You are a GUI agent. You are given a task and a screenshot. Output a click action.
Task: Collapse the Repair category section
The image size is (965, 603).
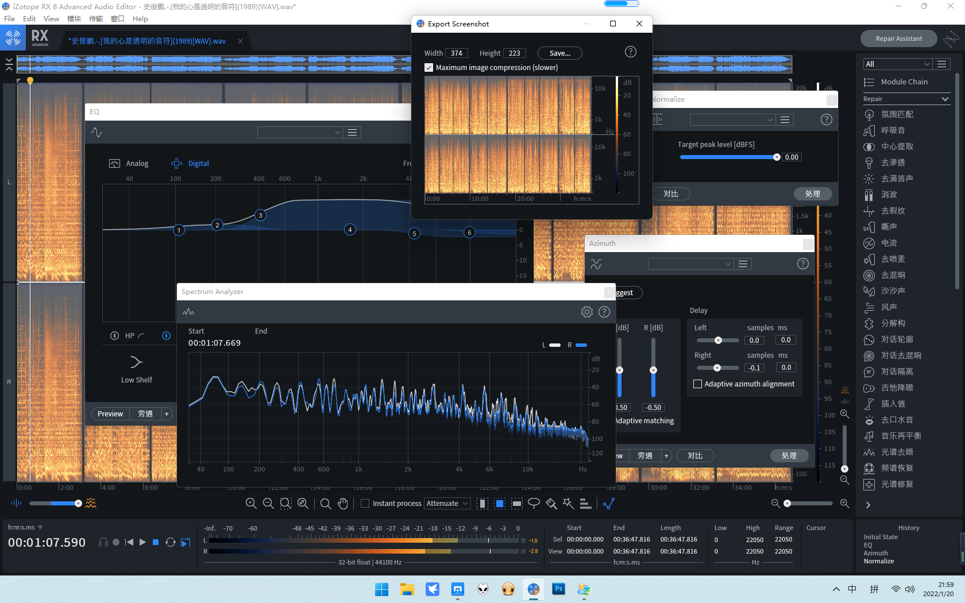(945, 99)
